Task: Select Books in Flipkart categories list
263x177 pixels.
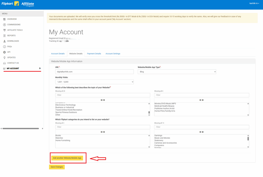Action: pos(58,136)
